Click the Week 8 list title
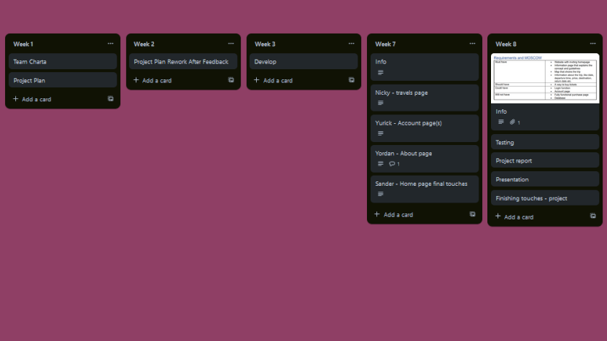Viewport: 607px width, 341px height. (506, 44)
